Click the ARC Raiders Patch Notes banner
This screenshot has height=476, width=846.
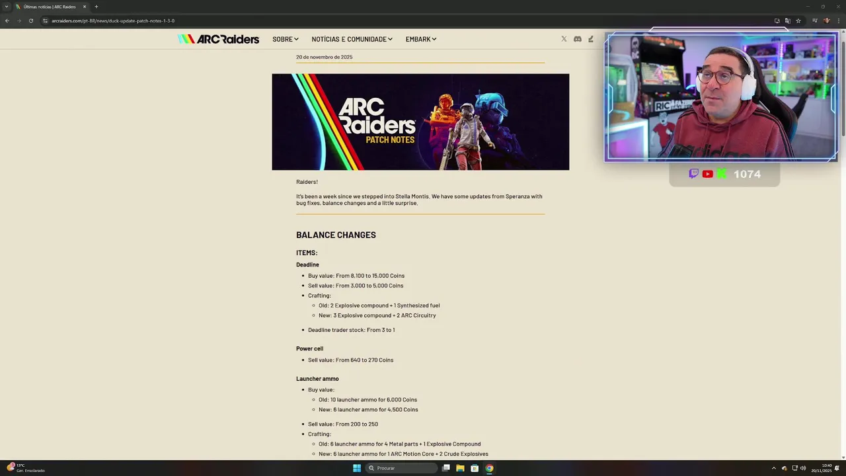(420, 122)
